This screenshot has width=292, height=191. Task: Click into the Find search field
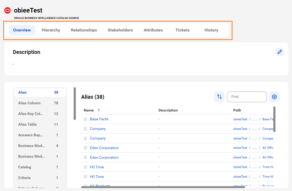click(x=247, y=97)
